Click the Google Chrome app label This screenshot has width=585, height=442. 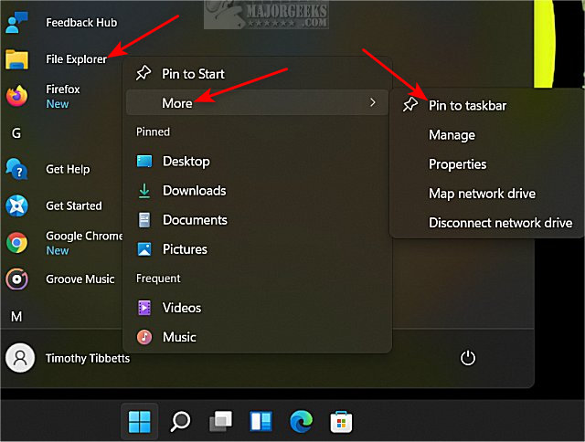coord(84,236)
